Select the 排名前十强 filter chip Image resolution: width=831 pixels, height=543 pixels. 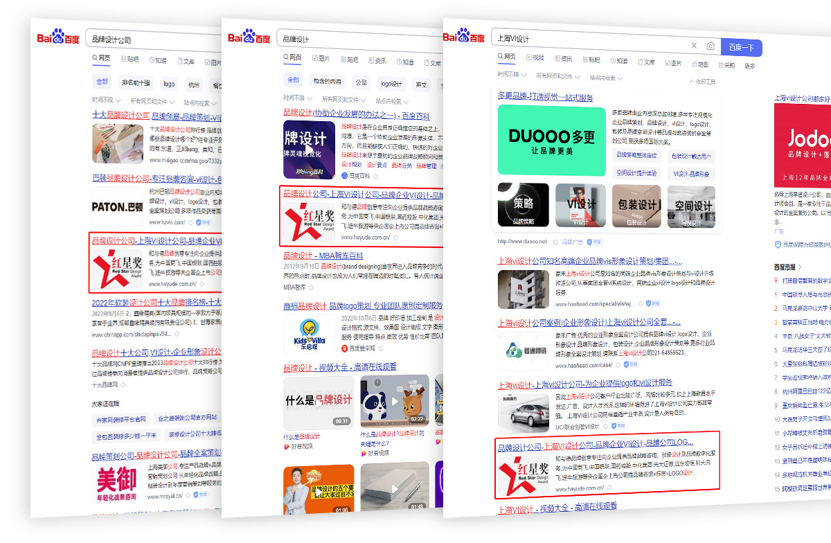click(x=136, y=82)
